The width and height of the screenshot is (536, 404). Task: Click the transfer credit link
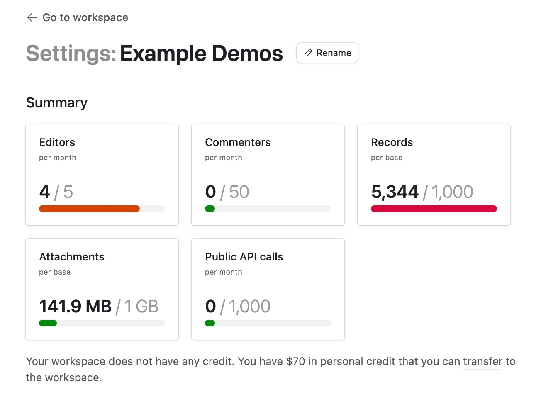pyautogui.click(x=483, y=362)
